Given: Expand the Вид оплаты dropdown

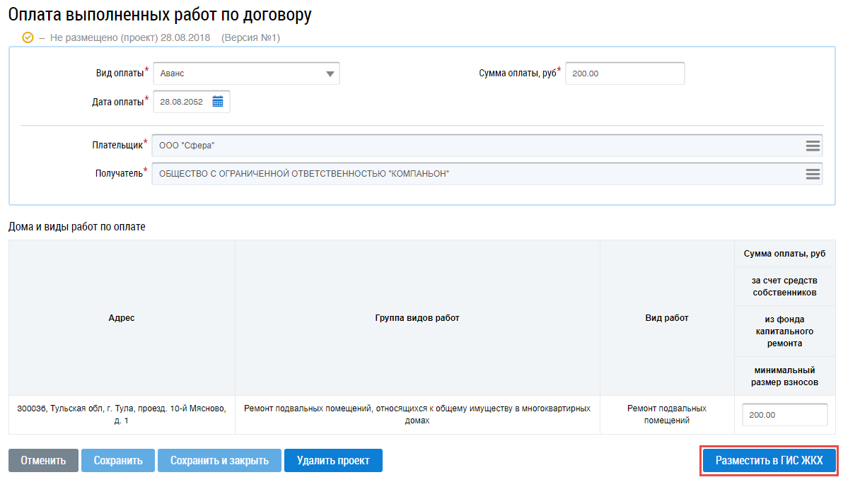Looking at the screenshot, I should click(x=330, y=74).
